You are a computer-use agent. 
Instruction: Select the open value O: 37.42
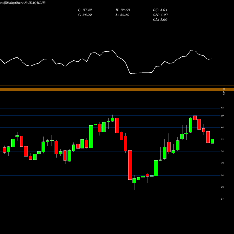[85, 10]
